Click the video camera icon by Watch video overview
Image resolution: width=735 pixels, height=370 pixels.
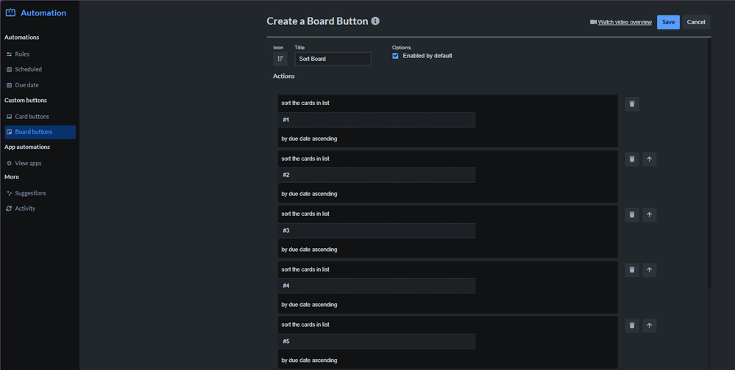pyautogui.click(x=593, y=22)
